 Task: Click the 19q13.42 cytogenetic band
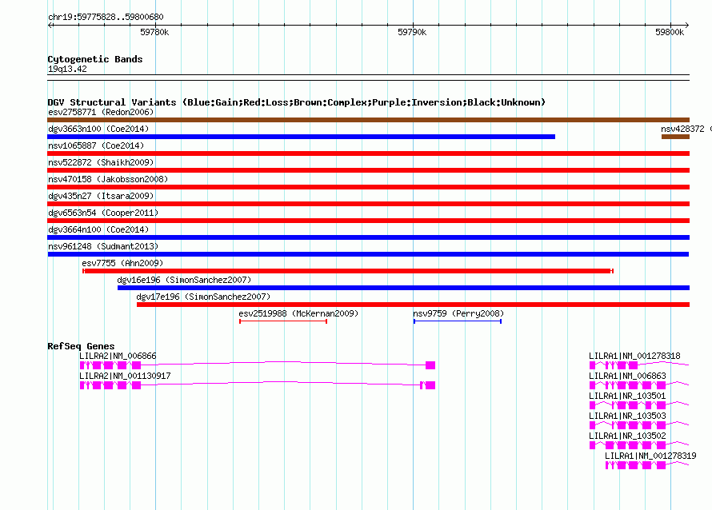(67, 69)
